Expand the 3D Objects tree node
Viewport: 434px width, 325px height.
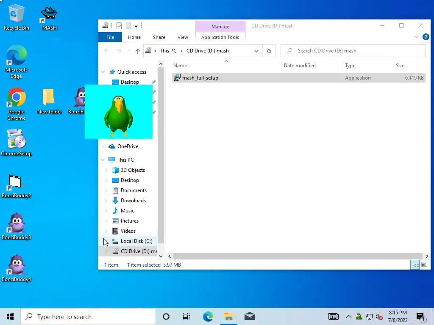click(x=106, y=170)
